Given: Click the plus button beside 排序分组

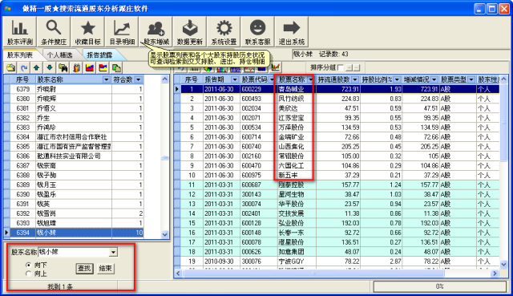Looking at the screenshot, I should pos(349,67).
